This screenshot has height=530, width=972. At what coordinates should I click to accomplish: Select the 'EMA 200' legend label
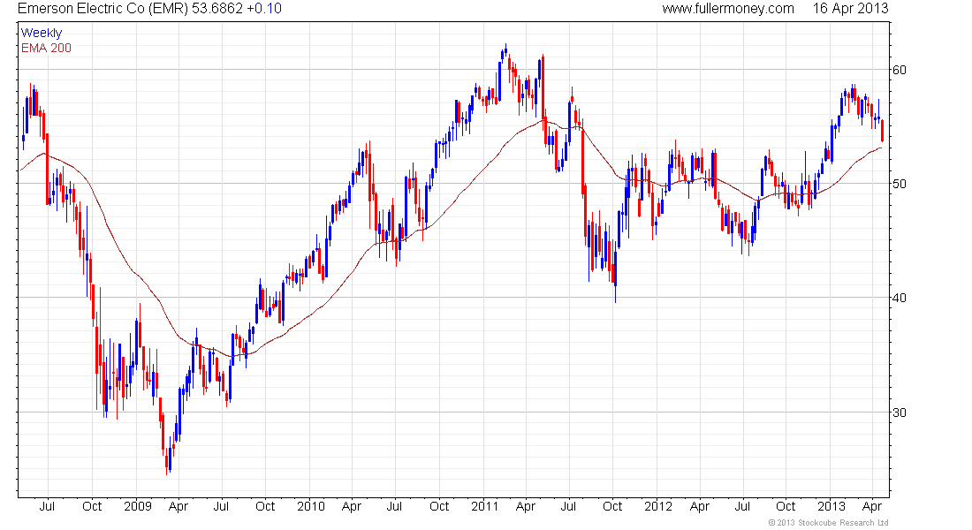(x=46, y=48)
